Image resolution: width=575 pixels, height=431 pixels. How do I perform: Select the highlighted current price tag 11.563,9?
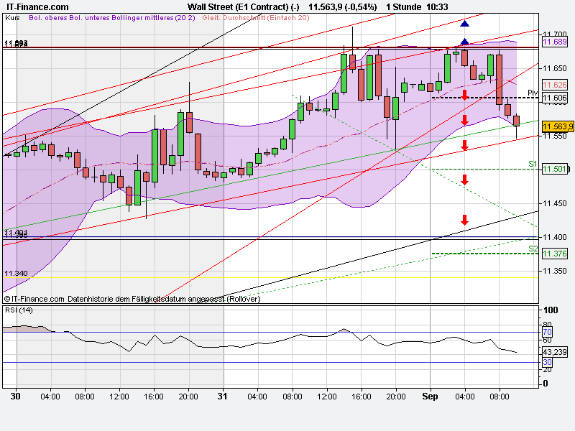pos(557,126)
